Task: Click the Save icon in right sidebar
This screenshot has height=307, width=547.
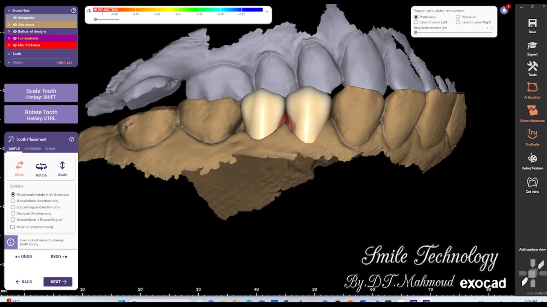Action: click(532, 23)
